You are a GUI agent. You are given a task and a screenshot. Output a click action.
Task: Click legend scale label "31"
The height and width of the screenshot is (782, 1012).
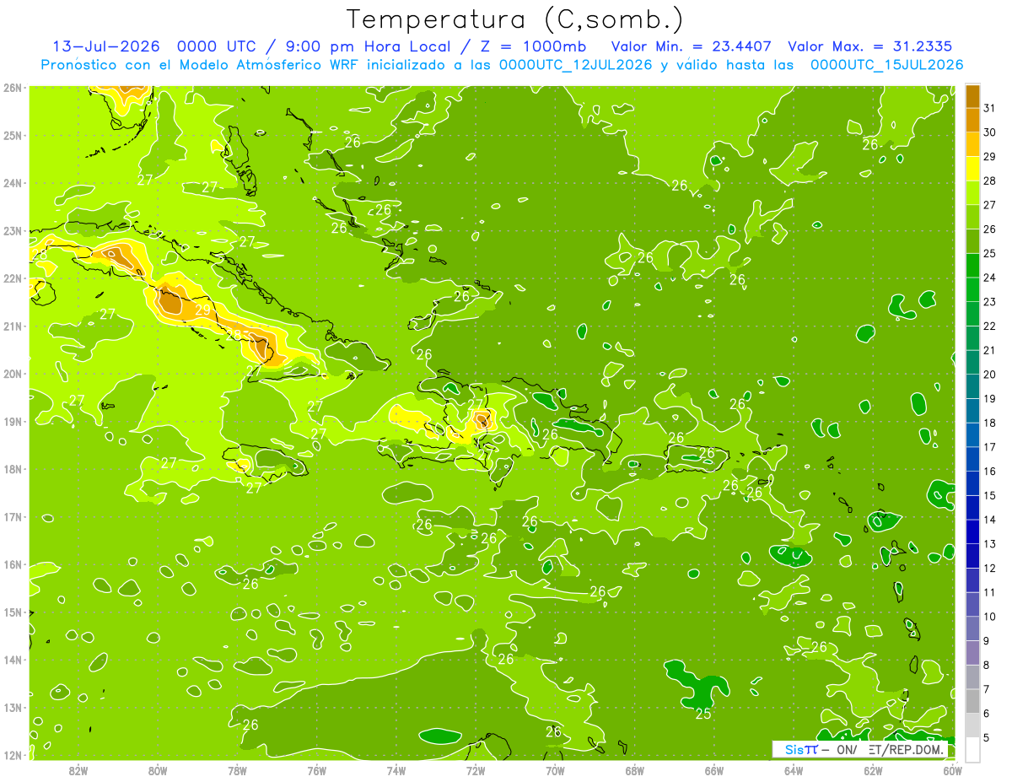click(x=990, y=108)
